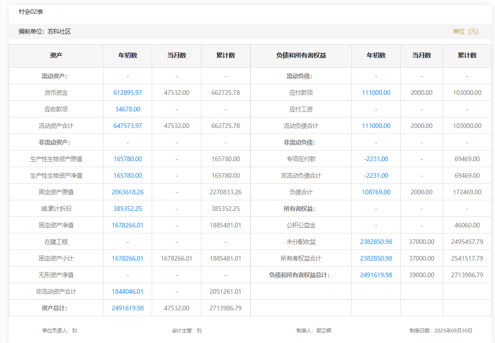The image size is (495, 343).
Task: Open 流动资产合计 opening balance 647573.97
Action: pos(127,126)
